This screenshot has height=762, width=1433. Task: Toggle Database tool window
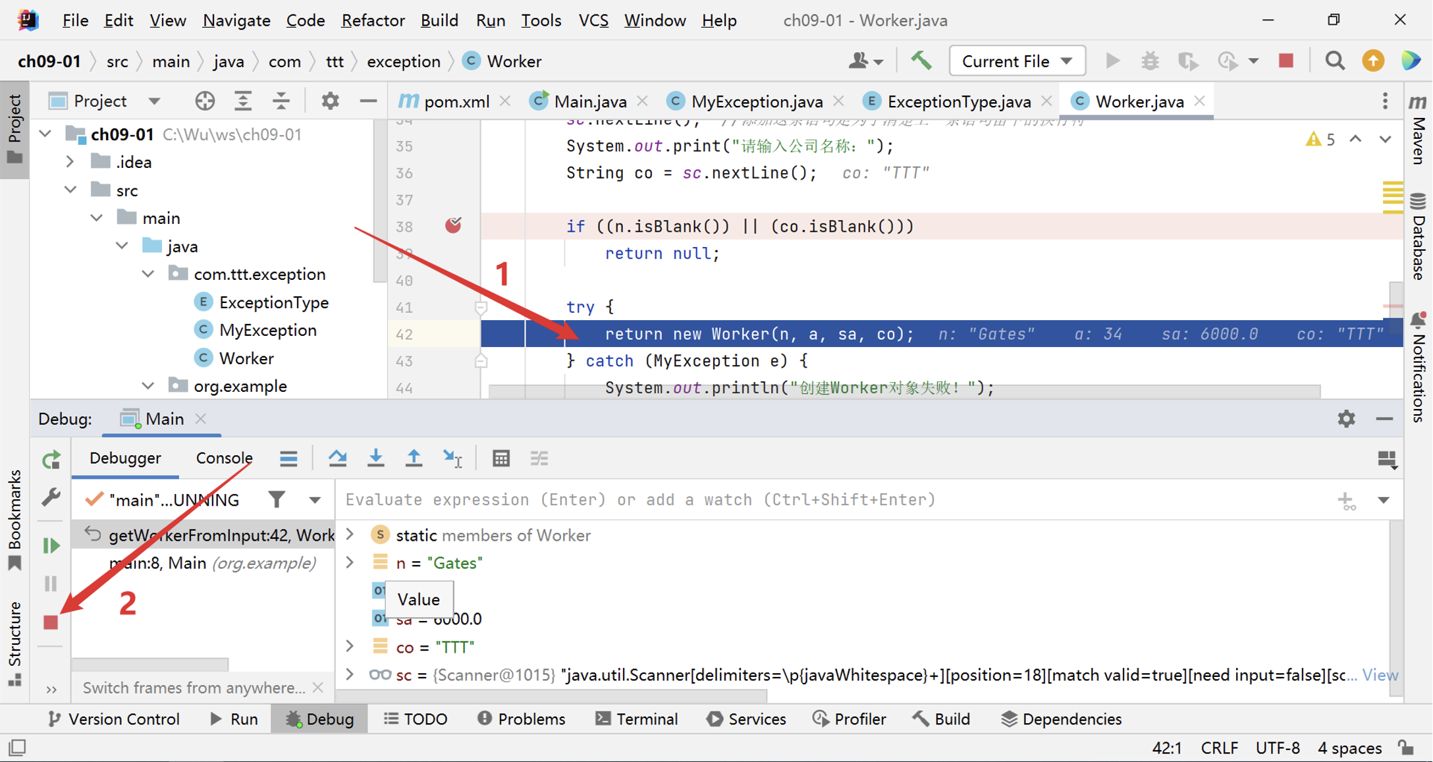[x=1419, y=236]
